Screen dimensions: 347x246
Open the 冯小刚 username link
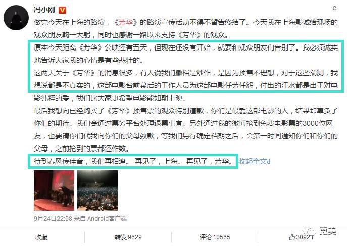coord(44,10)
